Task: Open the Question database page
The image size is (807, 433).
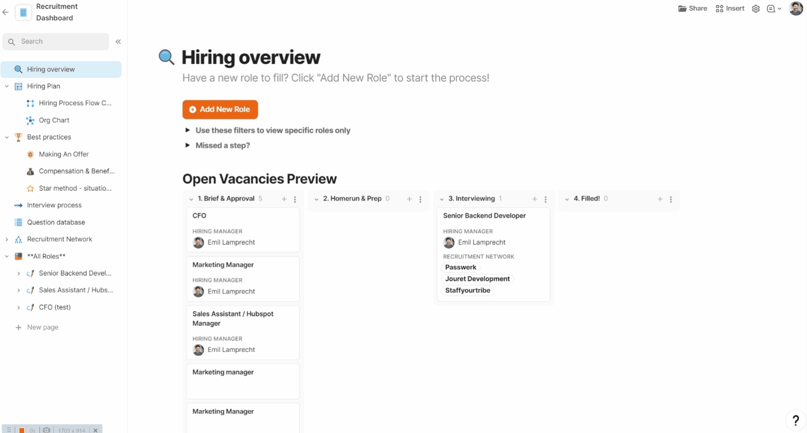Action: pyautogui.click(x=56, y=222)
